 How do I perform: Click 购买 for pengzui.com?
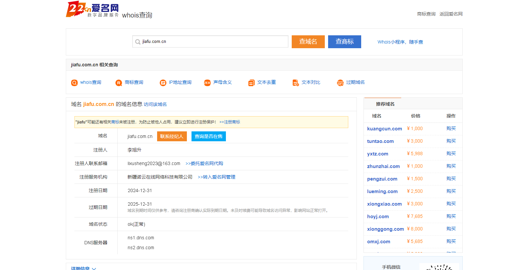451,179
